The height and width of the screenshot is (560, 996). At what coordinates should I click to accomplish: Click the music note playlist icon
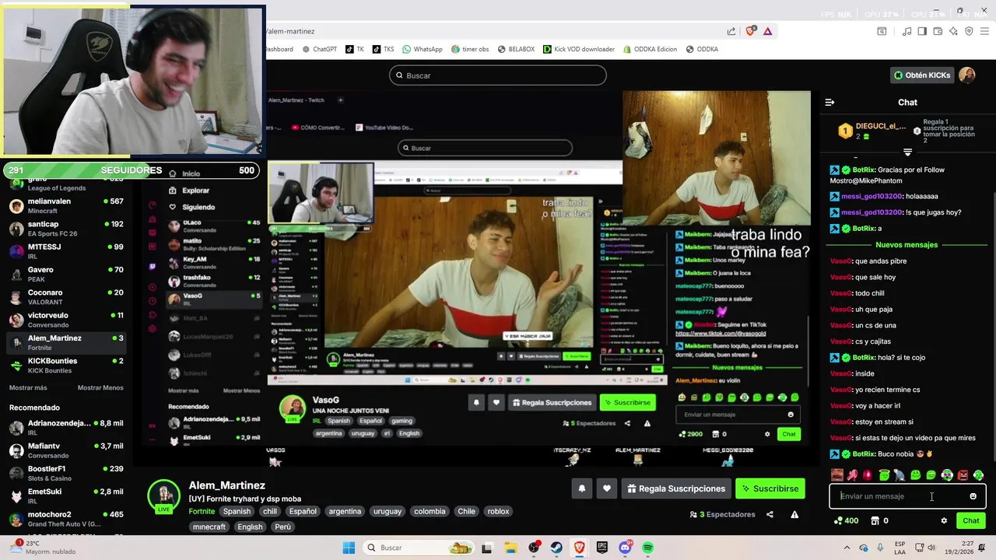click(907, 31)
